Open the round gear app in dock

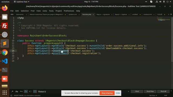point(5,35)
